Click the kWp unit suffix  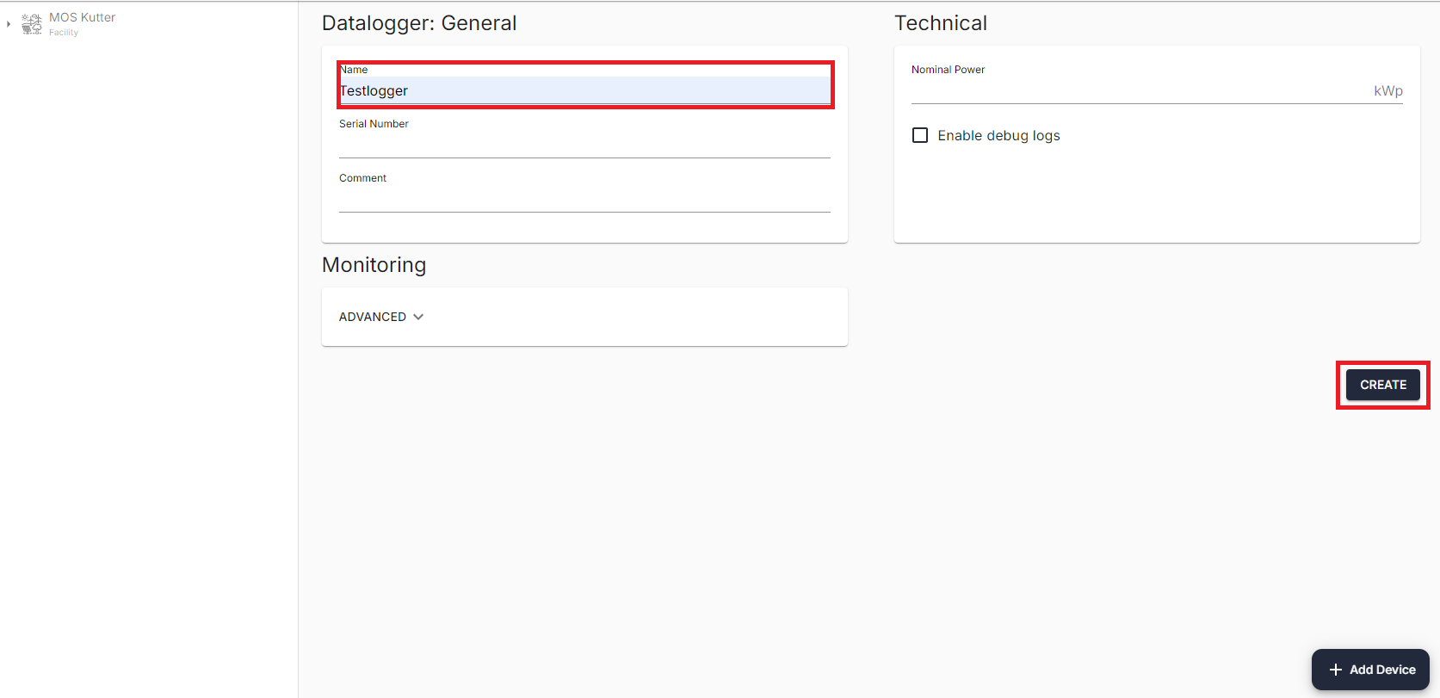pos(1387,90)
